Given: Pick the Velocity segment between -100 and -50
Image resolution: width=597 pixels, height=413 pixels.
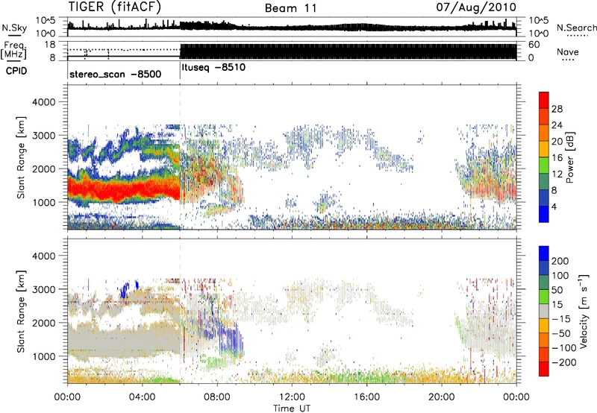Looking at the screenshot, I should [x=544, y=341].
